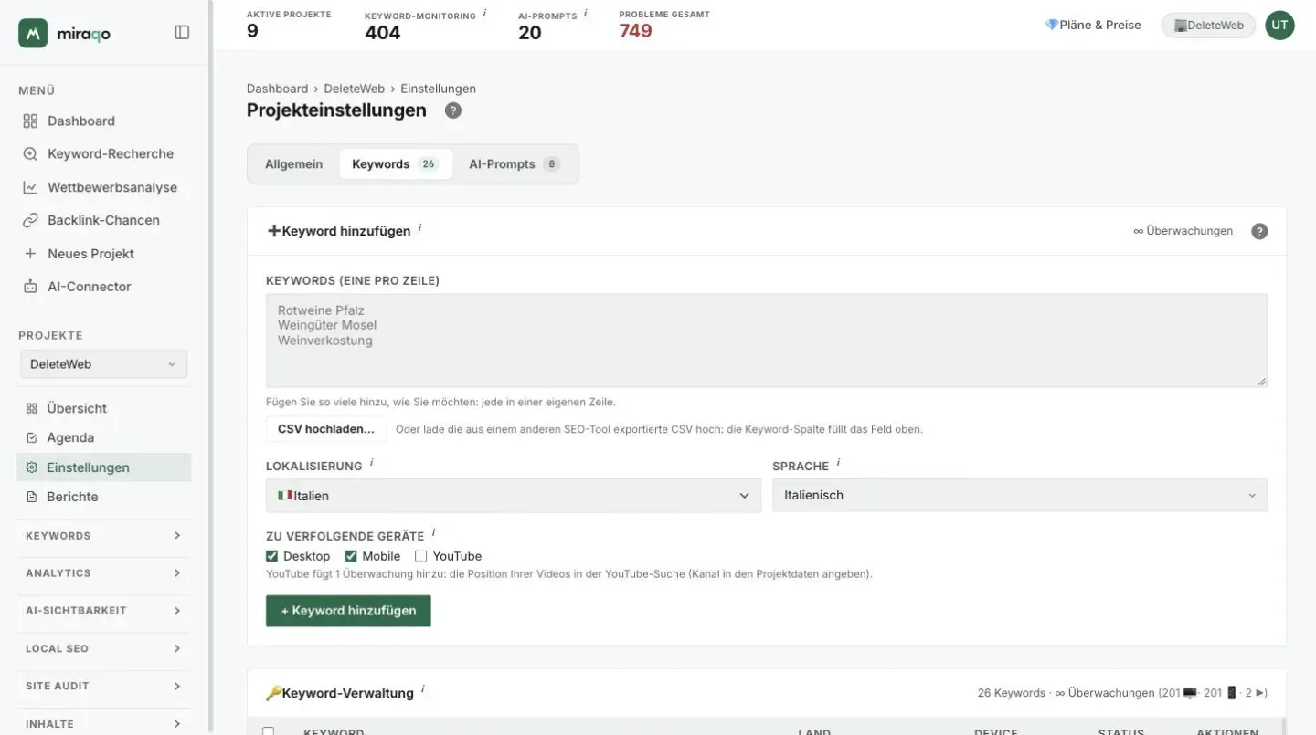1316x735 pixels.
Task: Open help icon beside Überwachungen
Action: tap(1259, 231)
